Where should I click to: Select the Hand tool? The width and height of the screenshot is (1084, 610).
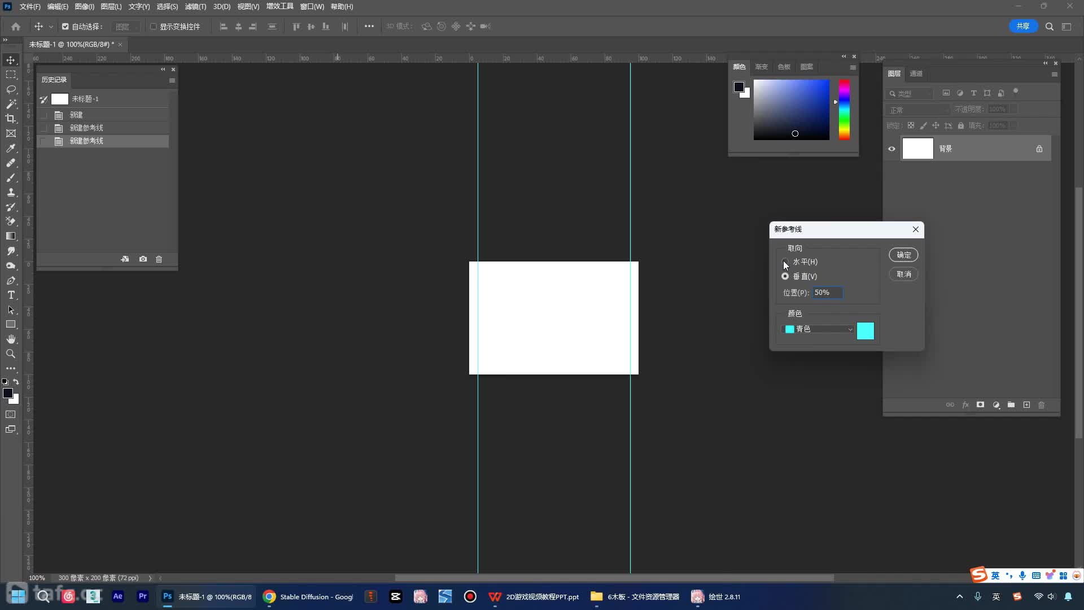click(11, 339)
